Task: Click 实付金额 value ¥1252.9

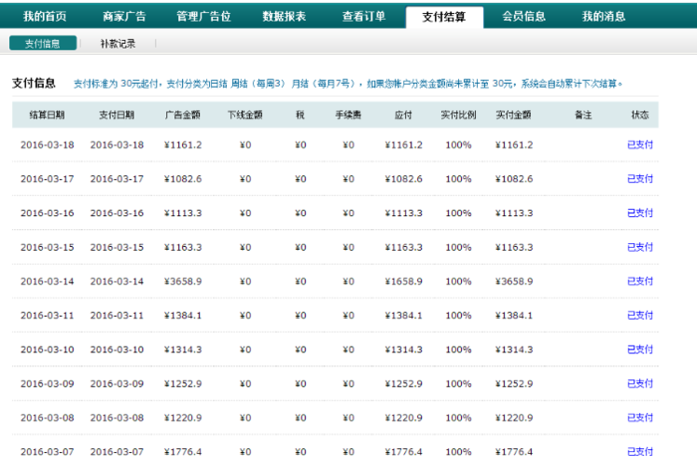Action: [514, 384]
